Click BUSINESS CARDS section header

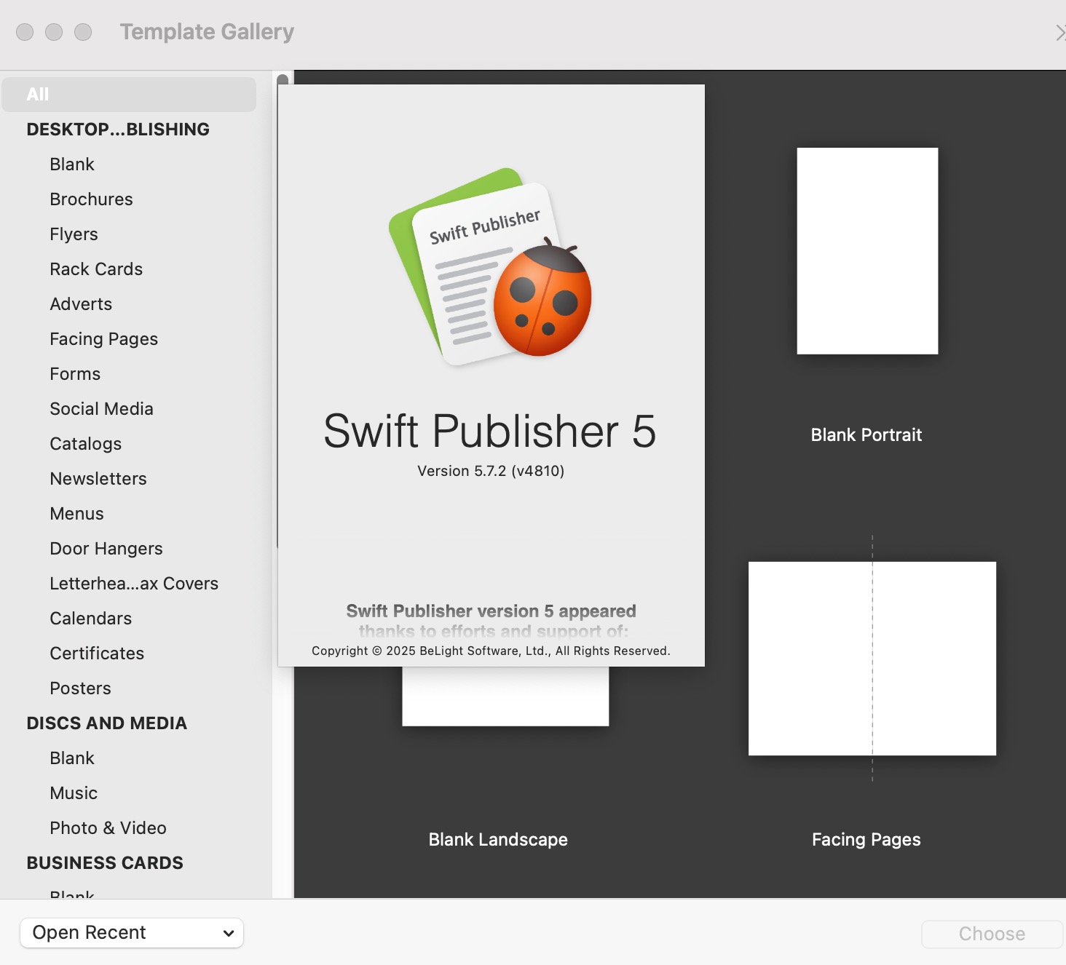tap(105, 863)
